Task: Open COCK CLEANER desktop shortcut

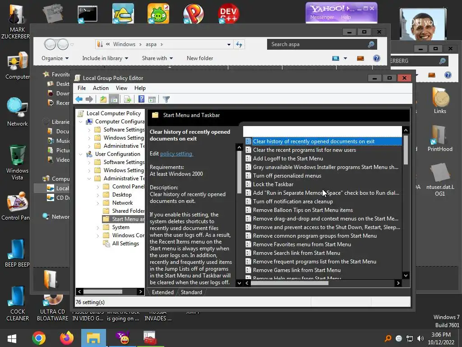Action: (x=18, y=304)
